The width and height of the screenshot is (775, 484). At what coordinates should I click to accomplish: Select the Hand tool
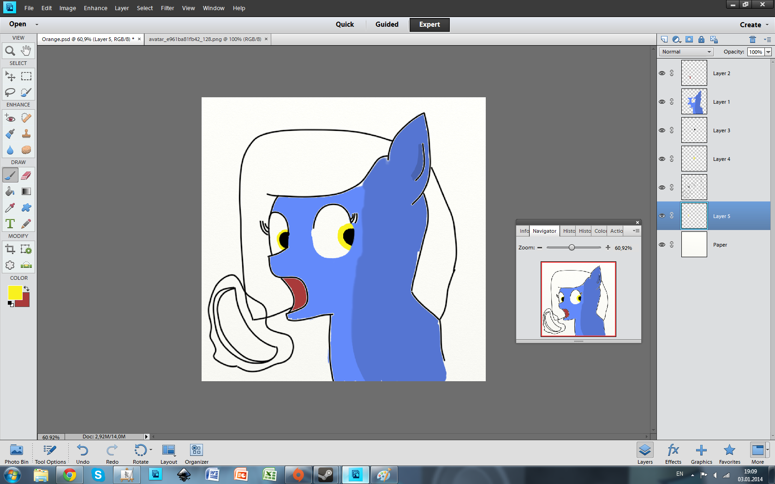[26, 50]
